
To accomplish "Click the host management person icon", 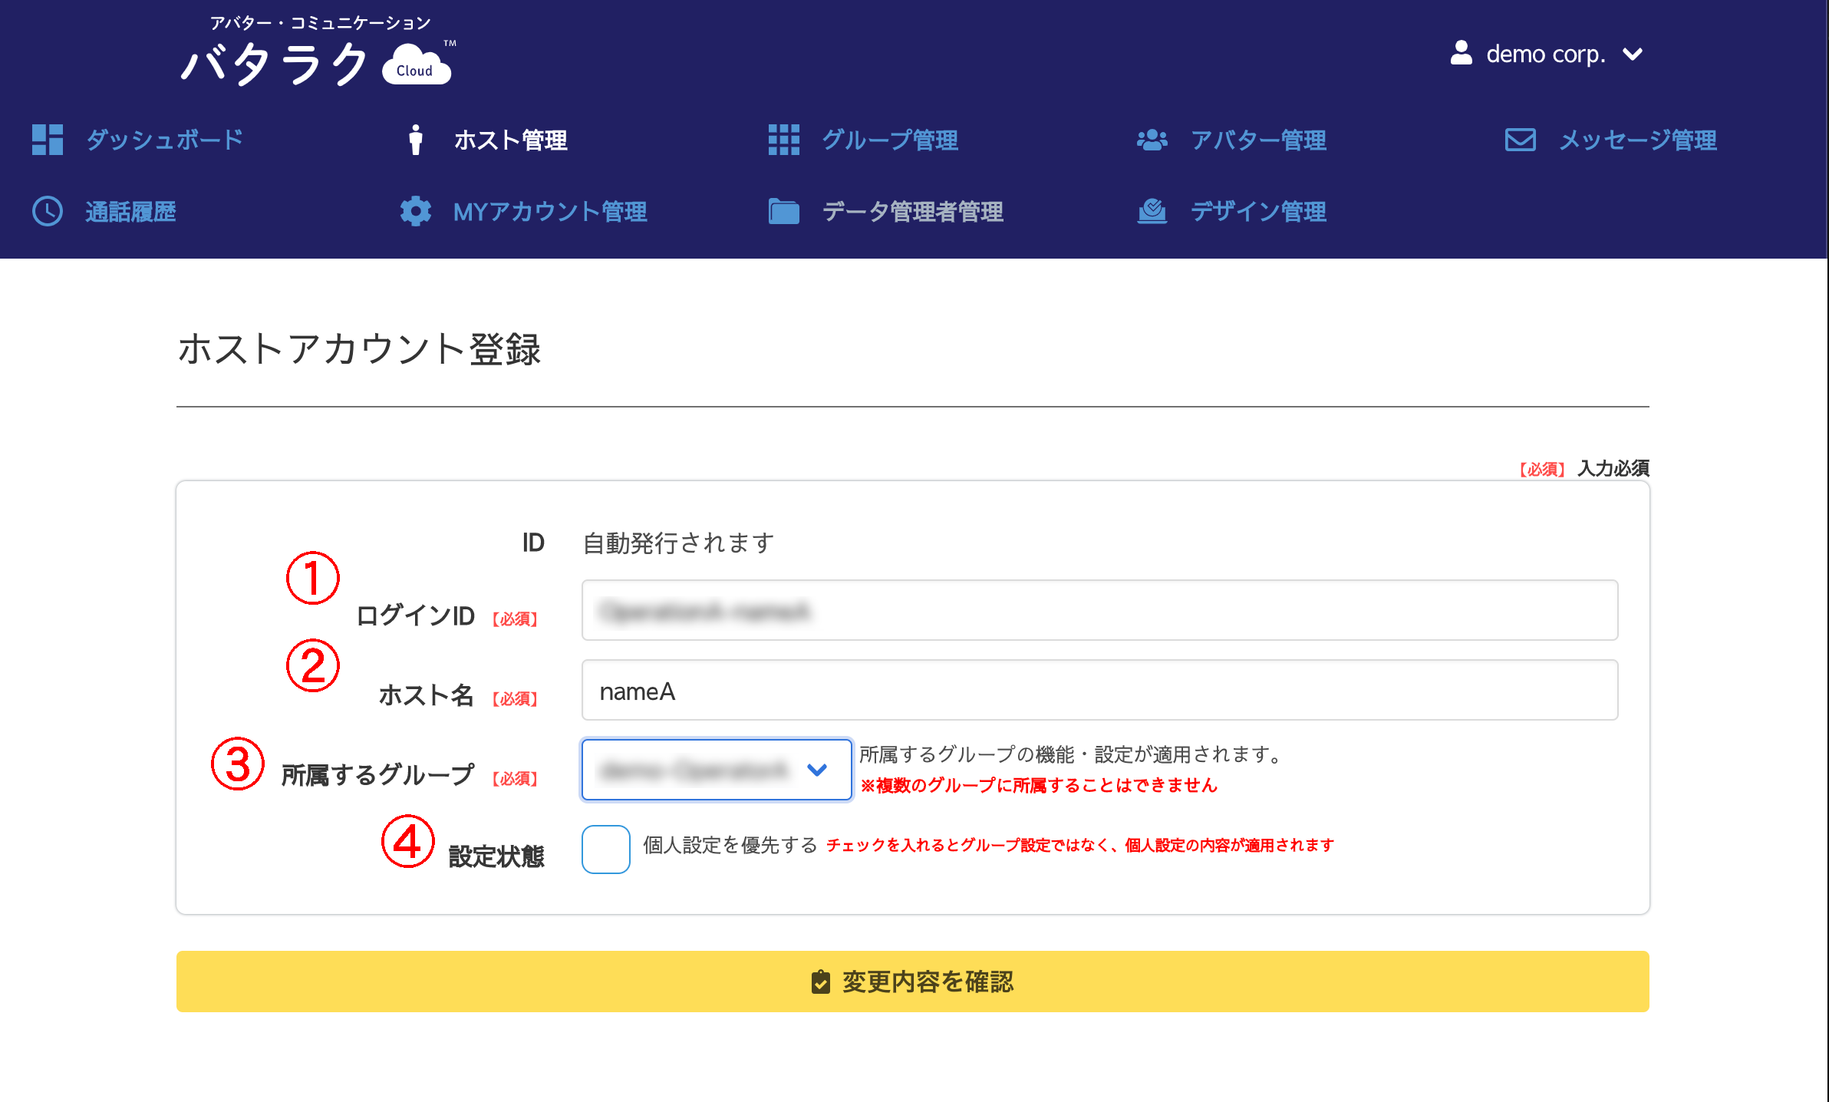I will click(415, 140).
